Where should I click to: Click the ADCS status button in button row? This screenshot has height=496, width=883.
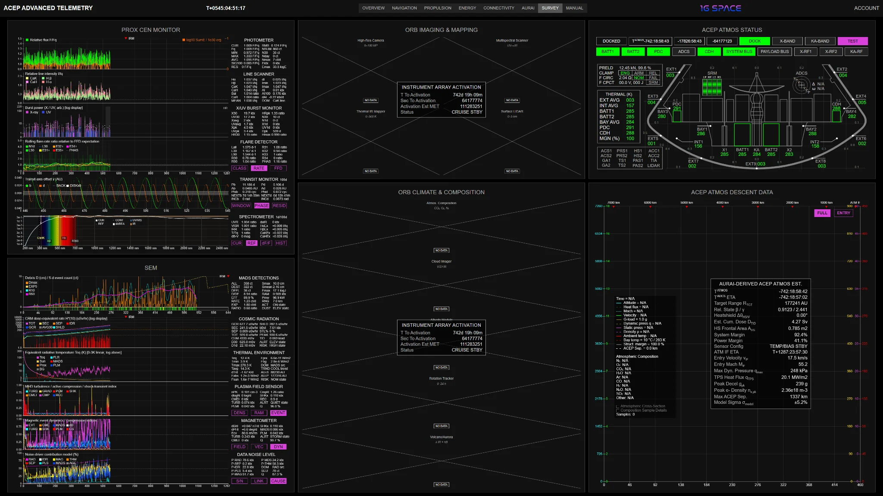(x=684, y=52)
